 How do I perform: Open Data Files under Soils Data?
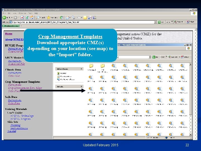pyautogui.click(x=14, y=103)
